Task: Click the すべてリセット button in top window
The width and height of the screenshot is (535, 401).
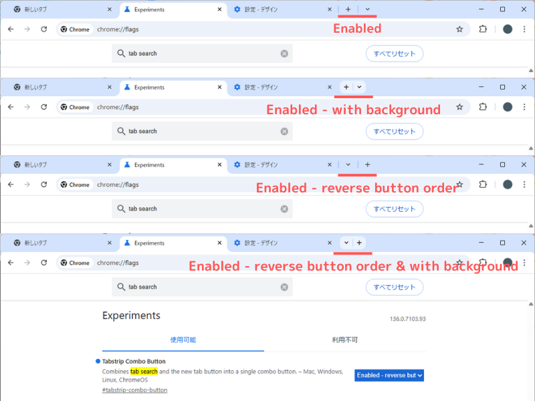Action: [x=395, y=53]
